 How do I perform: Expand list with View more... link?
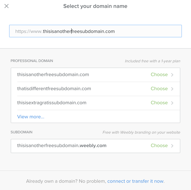[30, 117]
